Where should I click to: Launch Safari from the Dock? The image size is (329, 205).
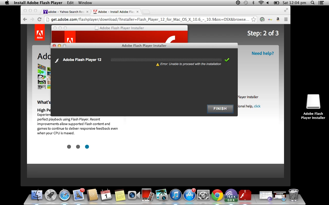[x=65, y=196]
